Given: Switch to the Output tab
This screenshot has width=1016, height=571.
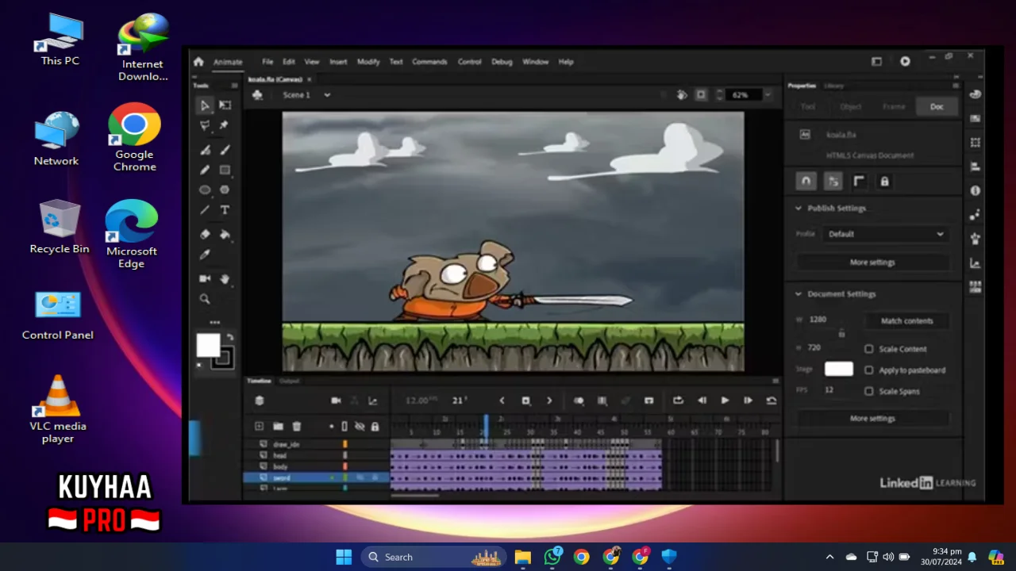Looking at the screenshot, I should [x=289, y=381].
